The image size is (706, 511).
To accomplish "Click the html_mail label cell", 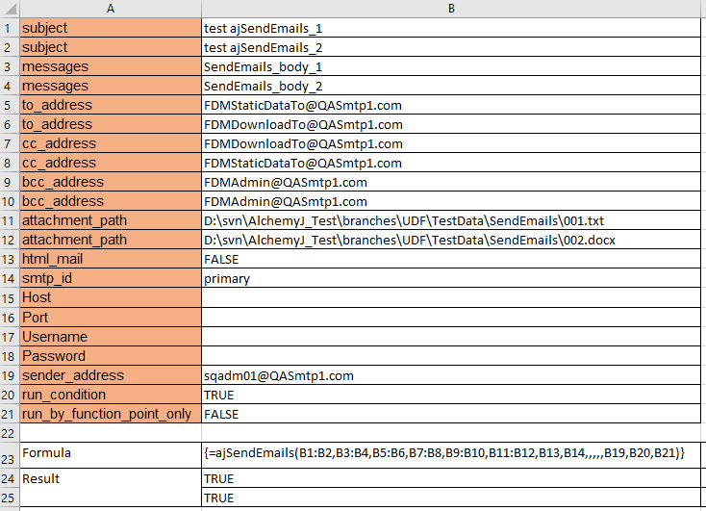I will pyautogui.click(x=110, y=260).
